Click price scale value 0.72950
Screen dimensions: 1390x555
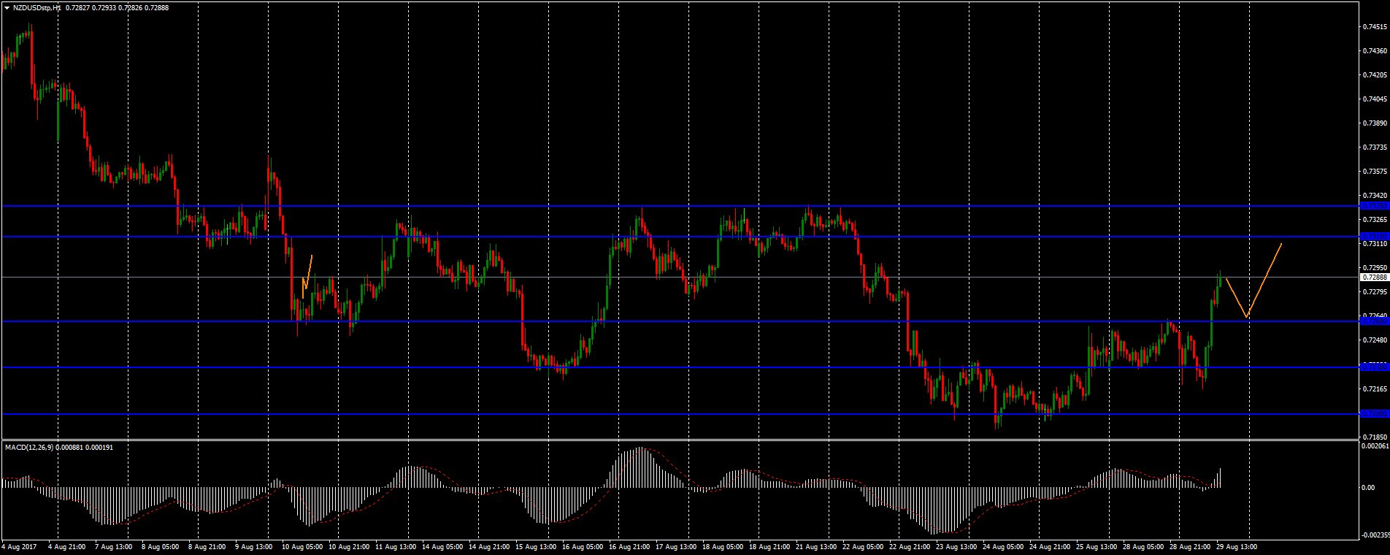[1375, 268]
